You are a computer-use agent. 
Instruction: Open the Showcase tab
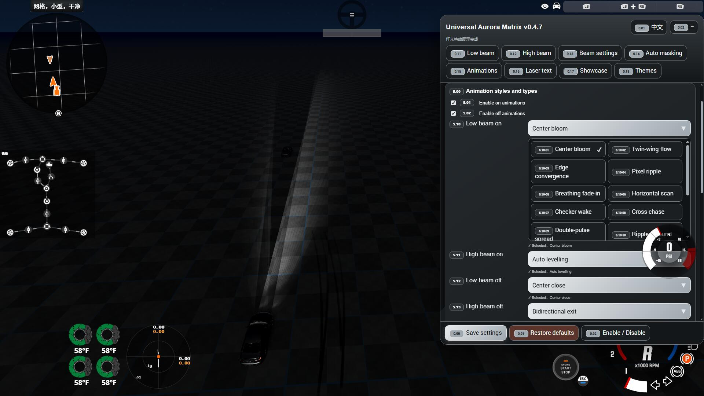(x=585, y=71)
